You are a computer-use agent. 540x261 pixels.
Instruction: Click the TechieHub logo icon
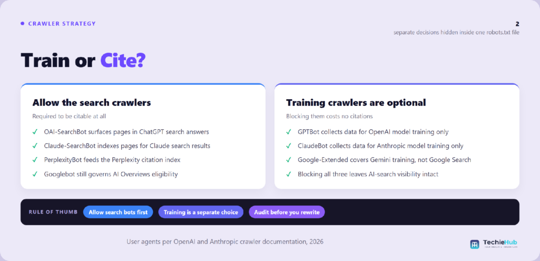tap(475, 244)
